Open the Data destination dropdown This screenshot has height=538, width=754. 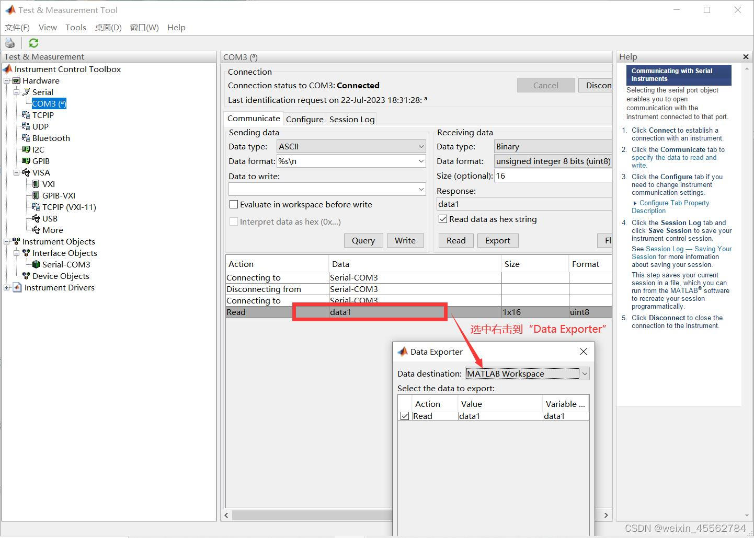pyautogui.click(x=585, y=373)
